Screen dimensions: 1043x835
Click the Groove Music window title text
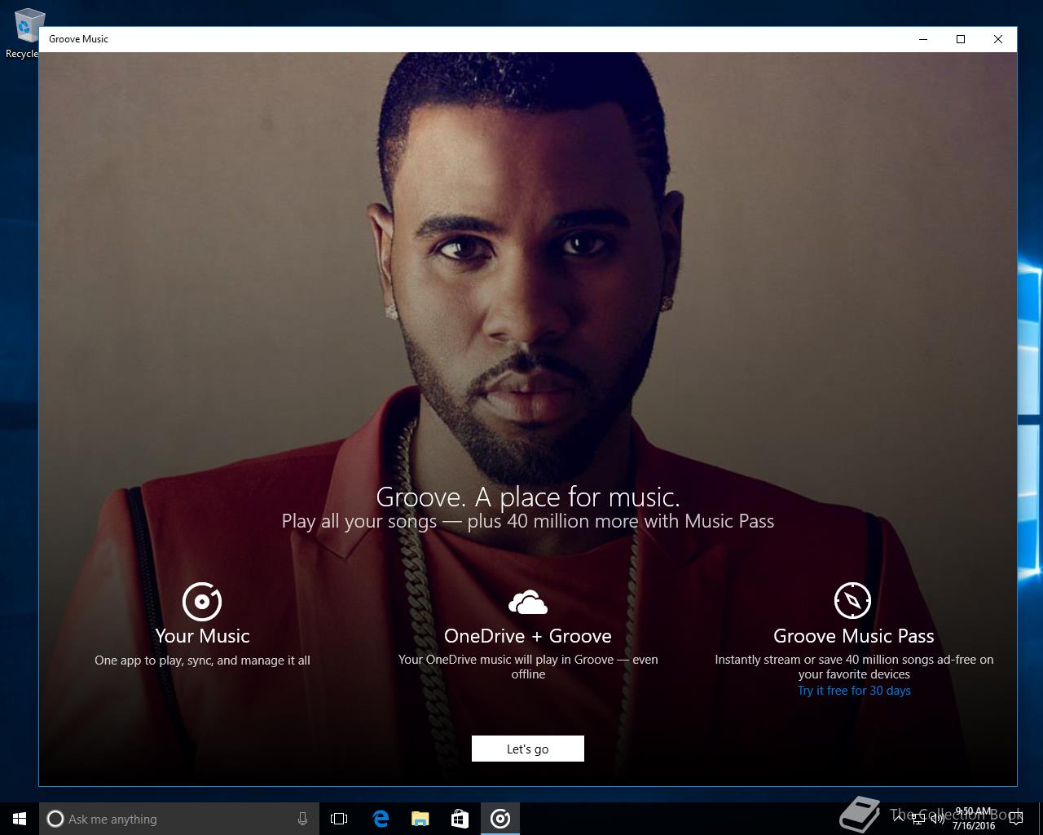(78, 39)
